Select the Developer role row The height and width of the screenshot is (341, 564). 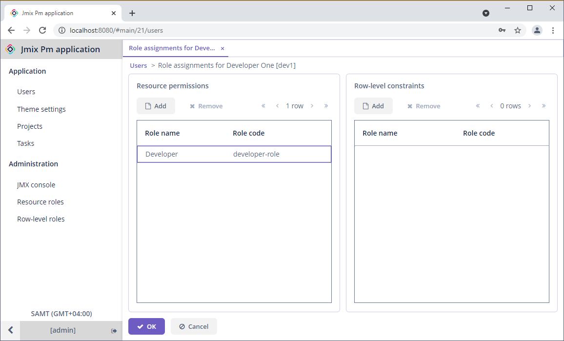234,154
